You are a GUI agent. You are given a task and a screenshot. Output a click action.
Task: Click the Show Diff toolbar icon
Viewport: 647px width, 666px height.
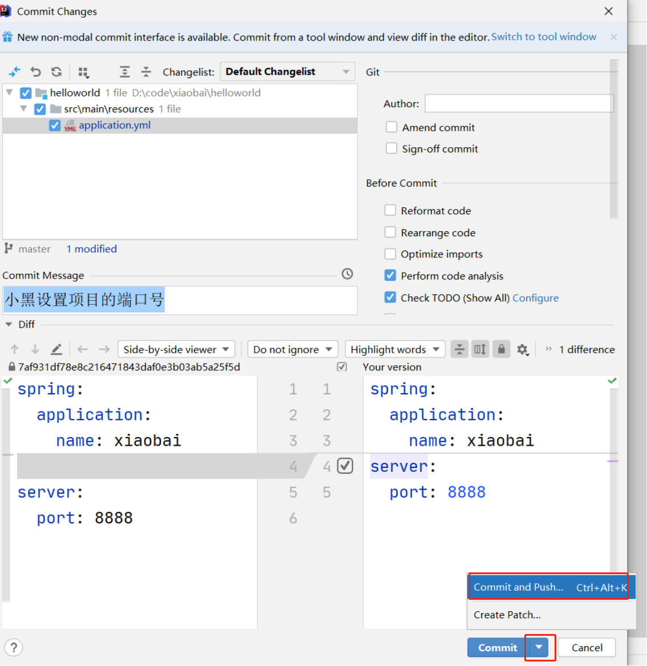click(14, 72)
